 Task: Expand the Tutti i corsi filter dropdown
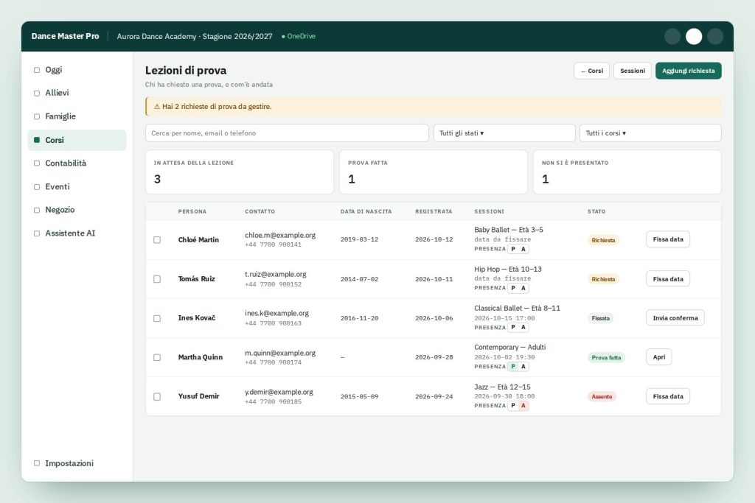pyautogui.click(x=650, y=133)
